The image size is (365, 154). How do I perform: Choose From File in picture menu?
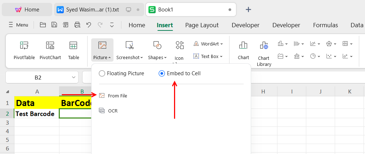tap(117, 96)
